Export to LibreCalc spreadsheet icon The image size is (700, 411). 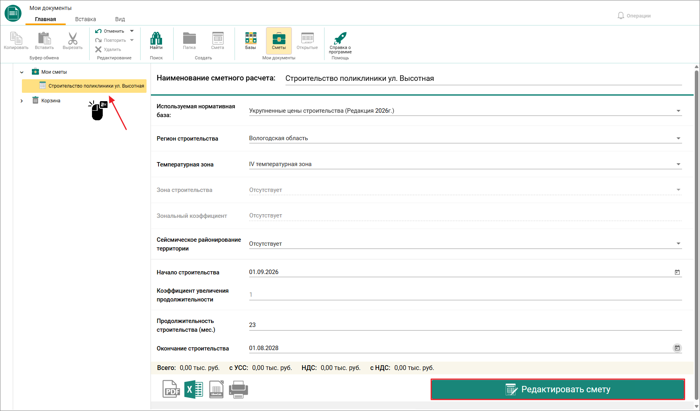point(216,389)
